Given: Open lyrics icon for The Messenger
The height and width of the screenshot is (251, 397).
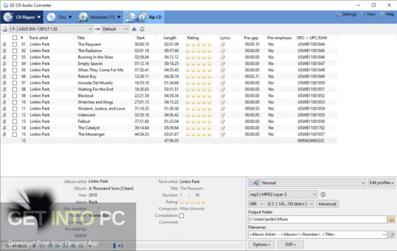Looking at the screenshot, I should (223, 135).
